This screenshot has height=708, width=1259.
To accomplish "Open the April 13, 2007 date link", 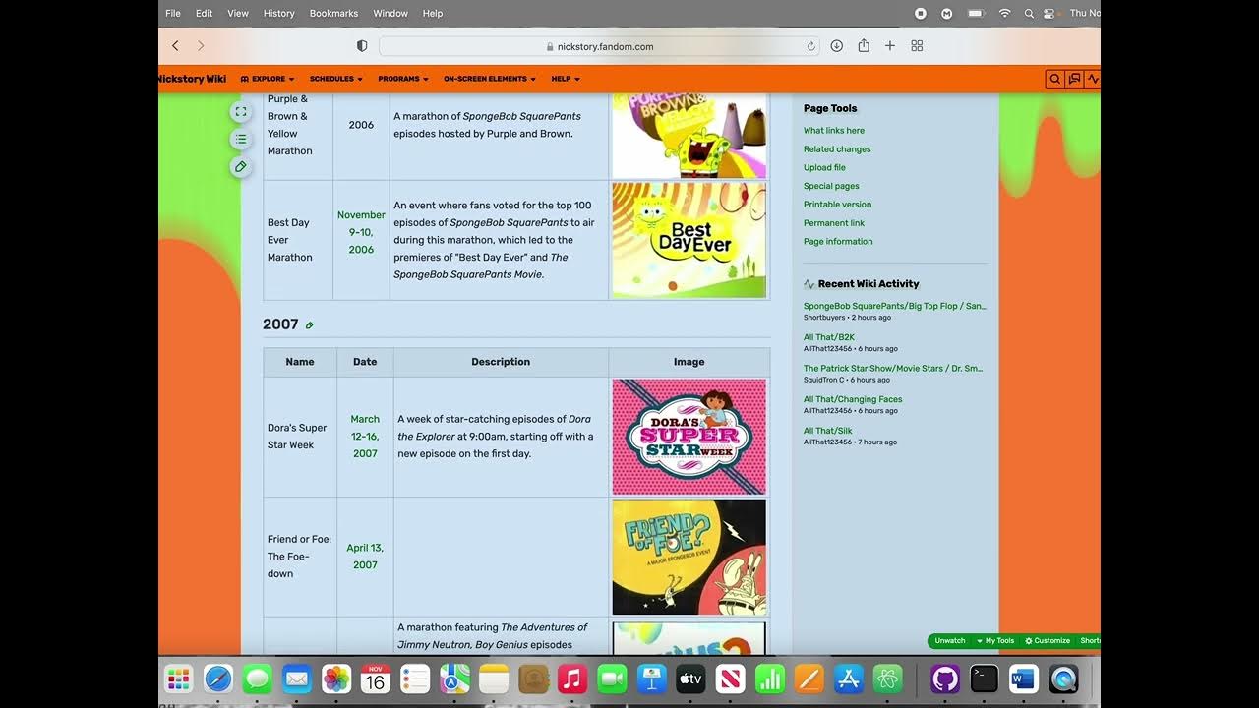I will [x=365, y=557].
